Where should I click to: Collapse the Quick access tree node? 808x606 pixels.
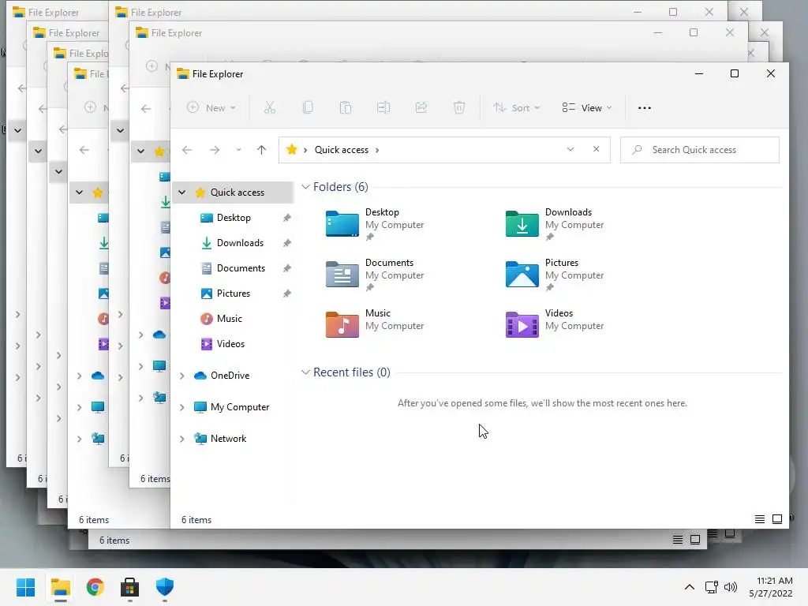(182, 193)
